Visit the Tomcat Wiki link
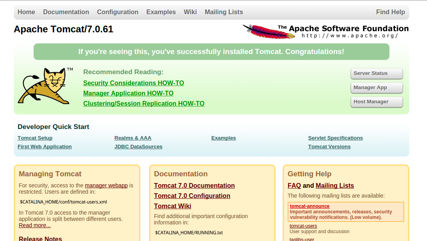427x241 pixels. (173, 206)
